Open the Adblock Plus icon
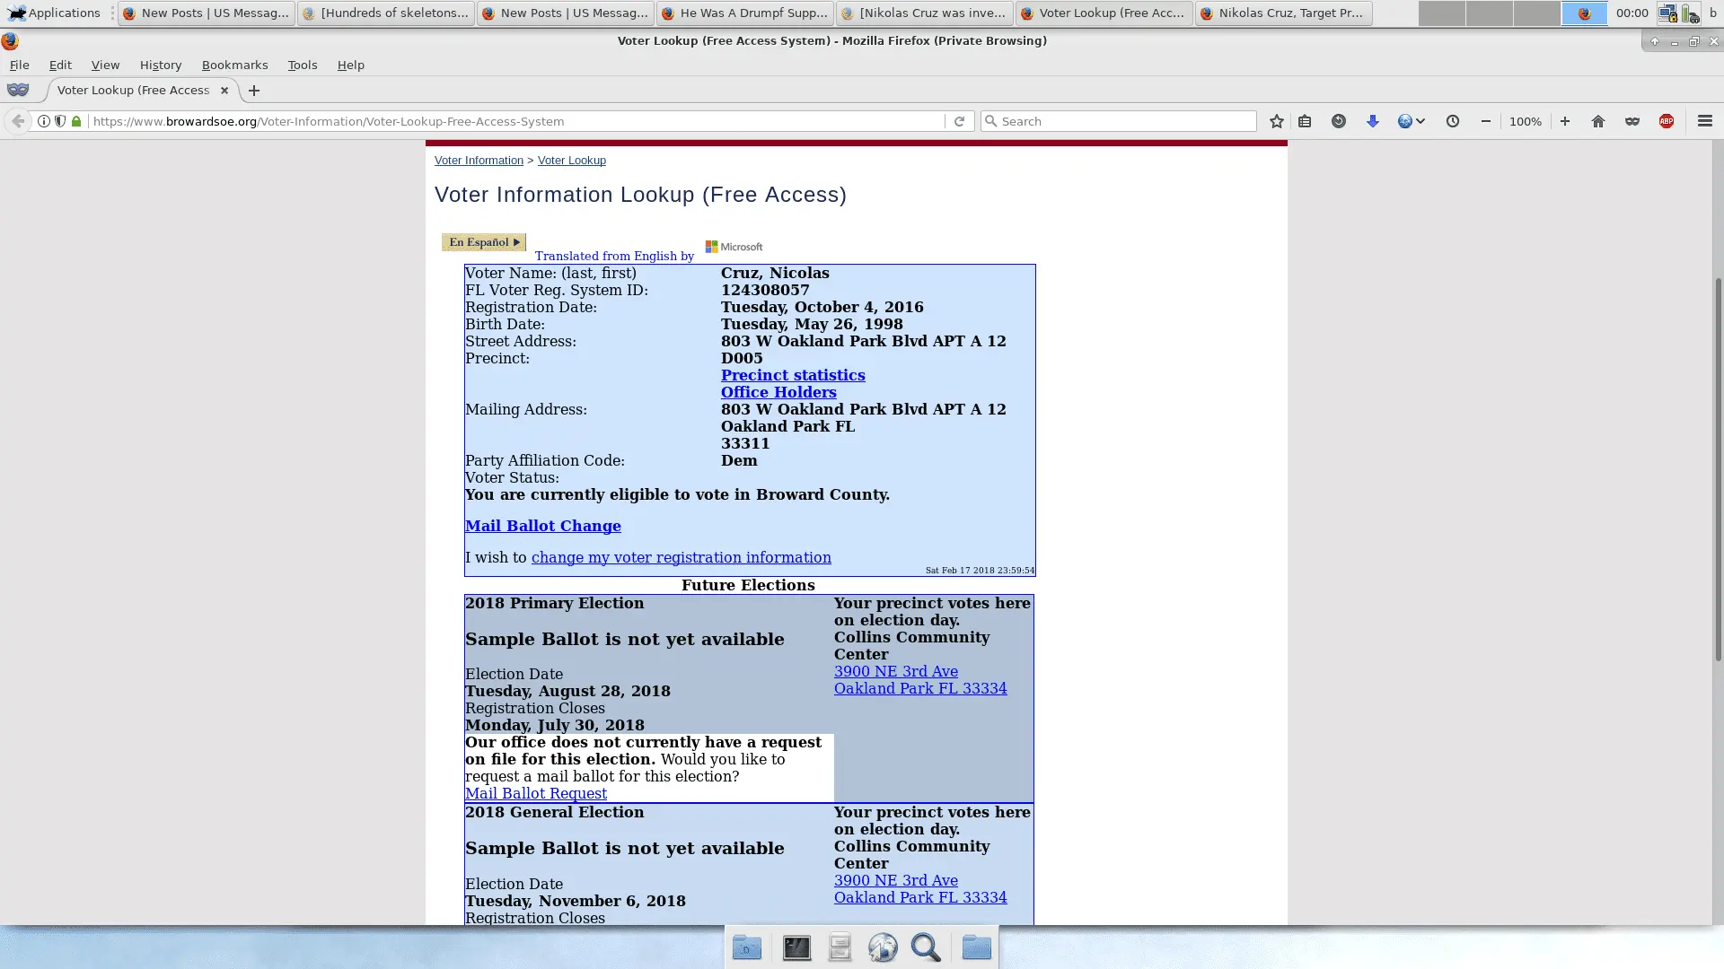This screenshot has width=1724, height=969. 1667,121
